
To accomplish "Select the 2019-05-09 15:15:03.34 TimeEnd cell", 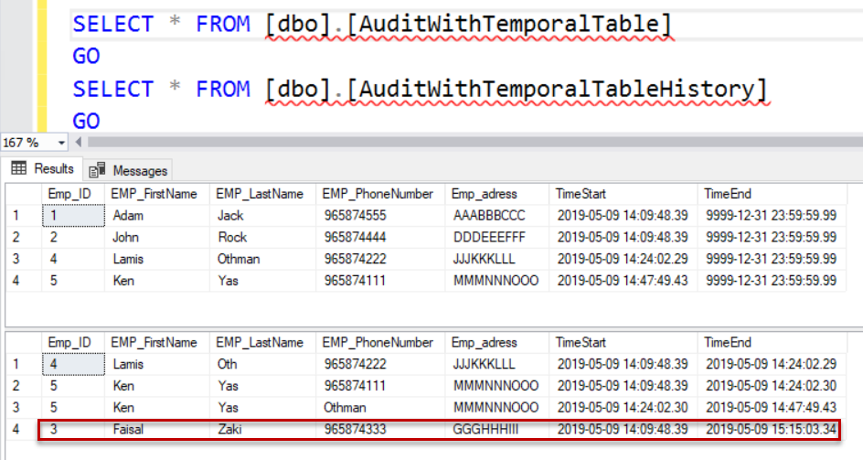I will (x=772, y=429).
